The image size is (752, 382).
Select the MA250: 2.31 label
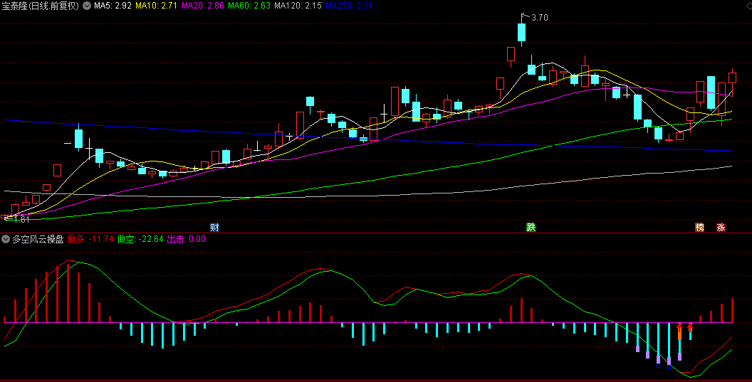click(x=349, y=6)
